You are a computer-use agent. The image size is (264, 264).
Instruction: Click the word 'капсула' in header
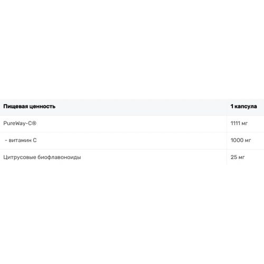[246, 107]
